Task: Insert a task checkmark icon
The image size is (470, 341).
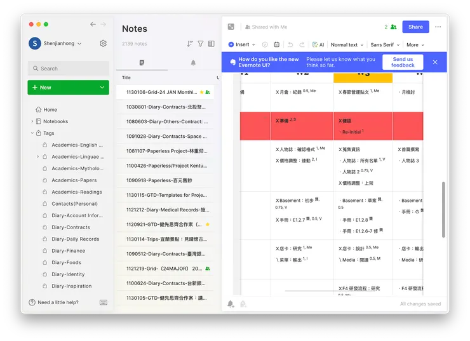Action: [x=265, y=44]
